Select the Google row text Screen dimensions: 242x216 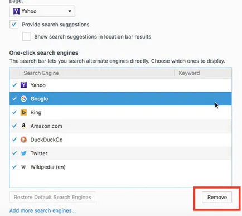coord(39,99)
